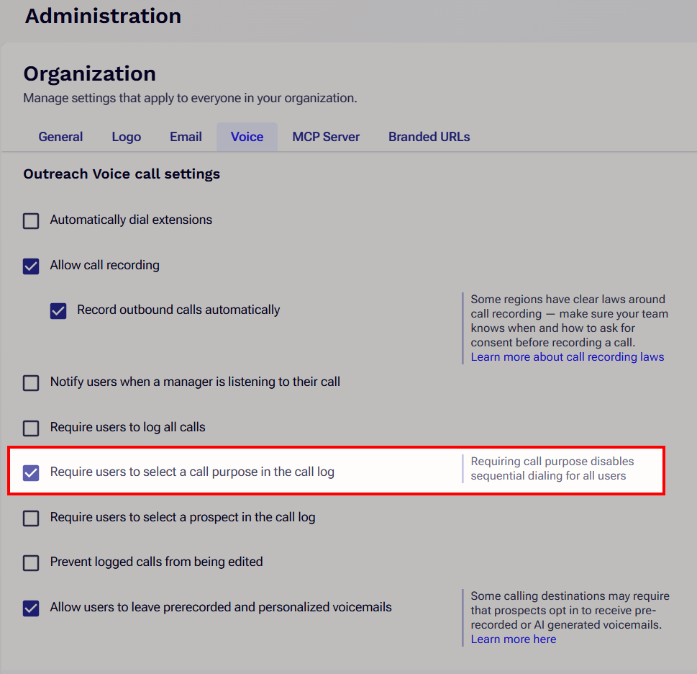Check Require users to select a prospect
This screenshot has height=674, width=697.
pos(31,518)
